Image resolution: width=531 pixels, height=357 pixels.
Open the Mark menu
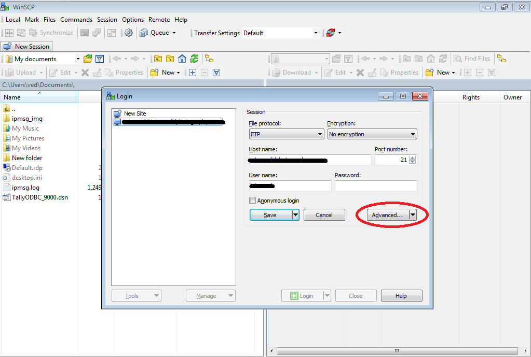coord(32,20)
